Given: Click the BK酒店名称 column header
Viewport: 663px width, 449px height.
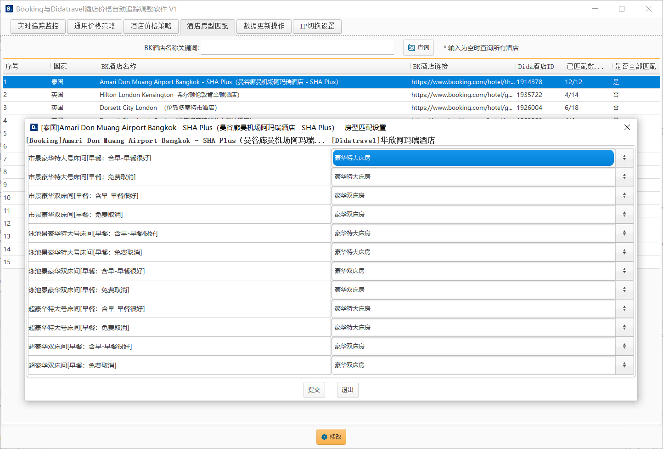Looking at the screenshot, I should (254, 67).
